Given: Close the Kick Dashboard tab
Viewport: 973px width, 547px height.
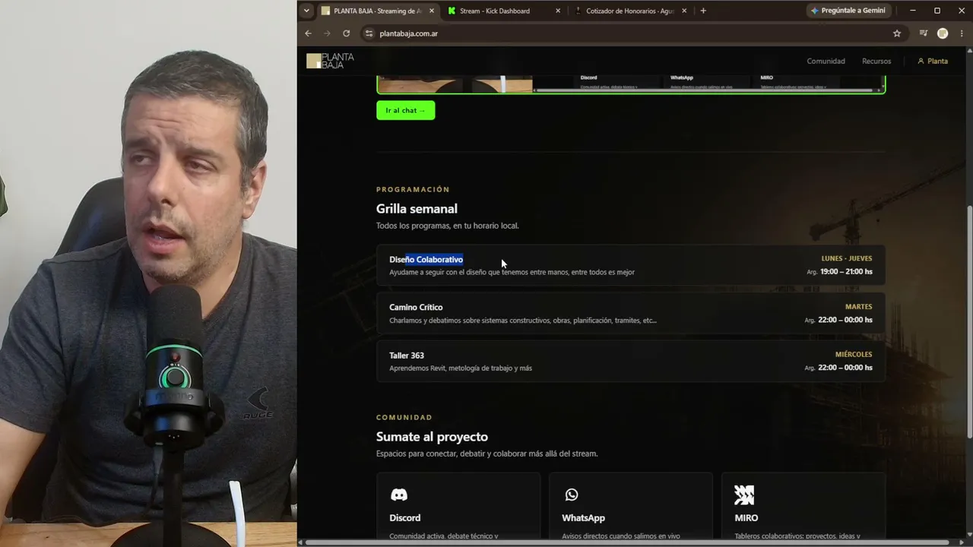Looking at the screenshot, I should [x=558, y=11].
